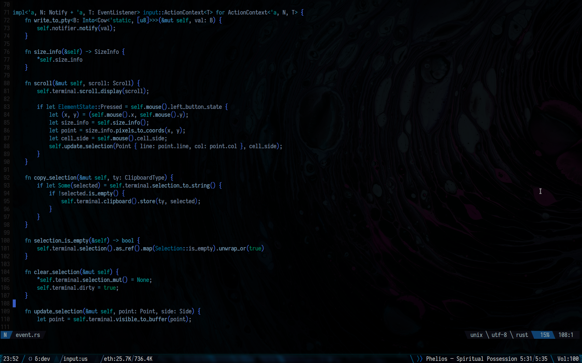Viewport: 582px width, 363px height.
Task: Click the utf-8 encoding indicator
Action: coord(499,335)
